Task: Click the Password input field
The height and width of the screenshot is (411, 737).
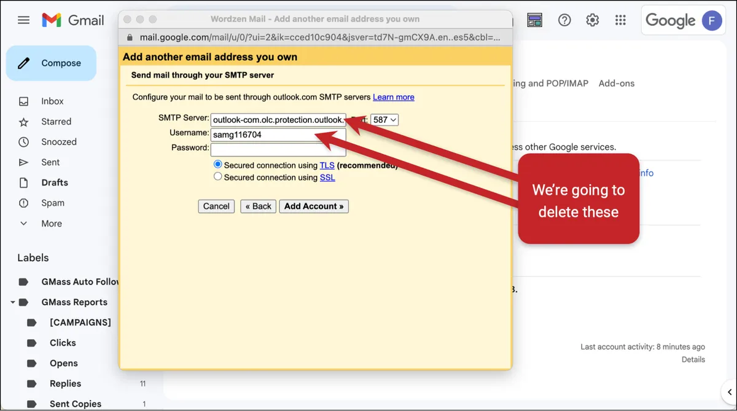Action: (278, 149)
